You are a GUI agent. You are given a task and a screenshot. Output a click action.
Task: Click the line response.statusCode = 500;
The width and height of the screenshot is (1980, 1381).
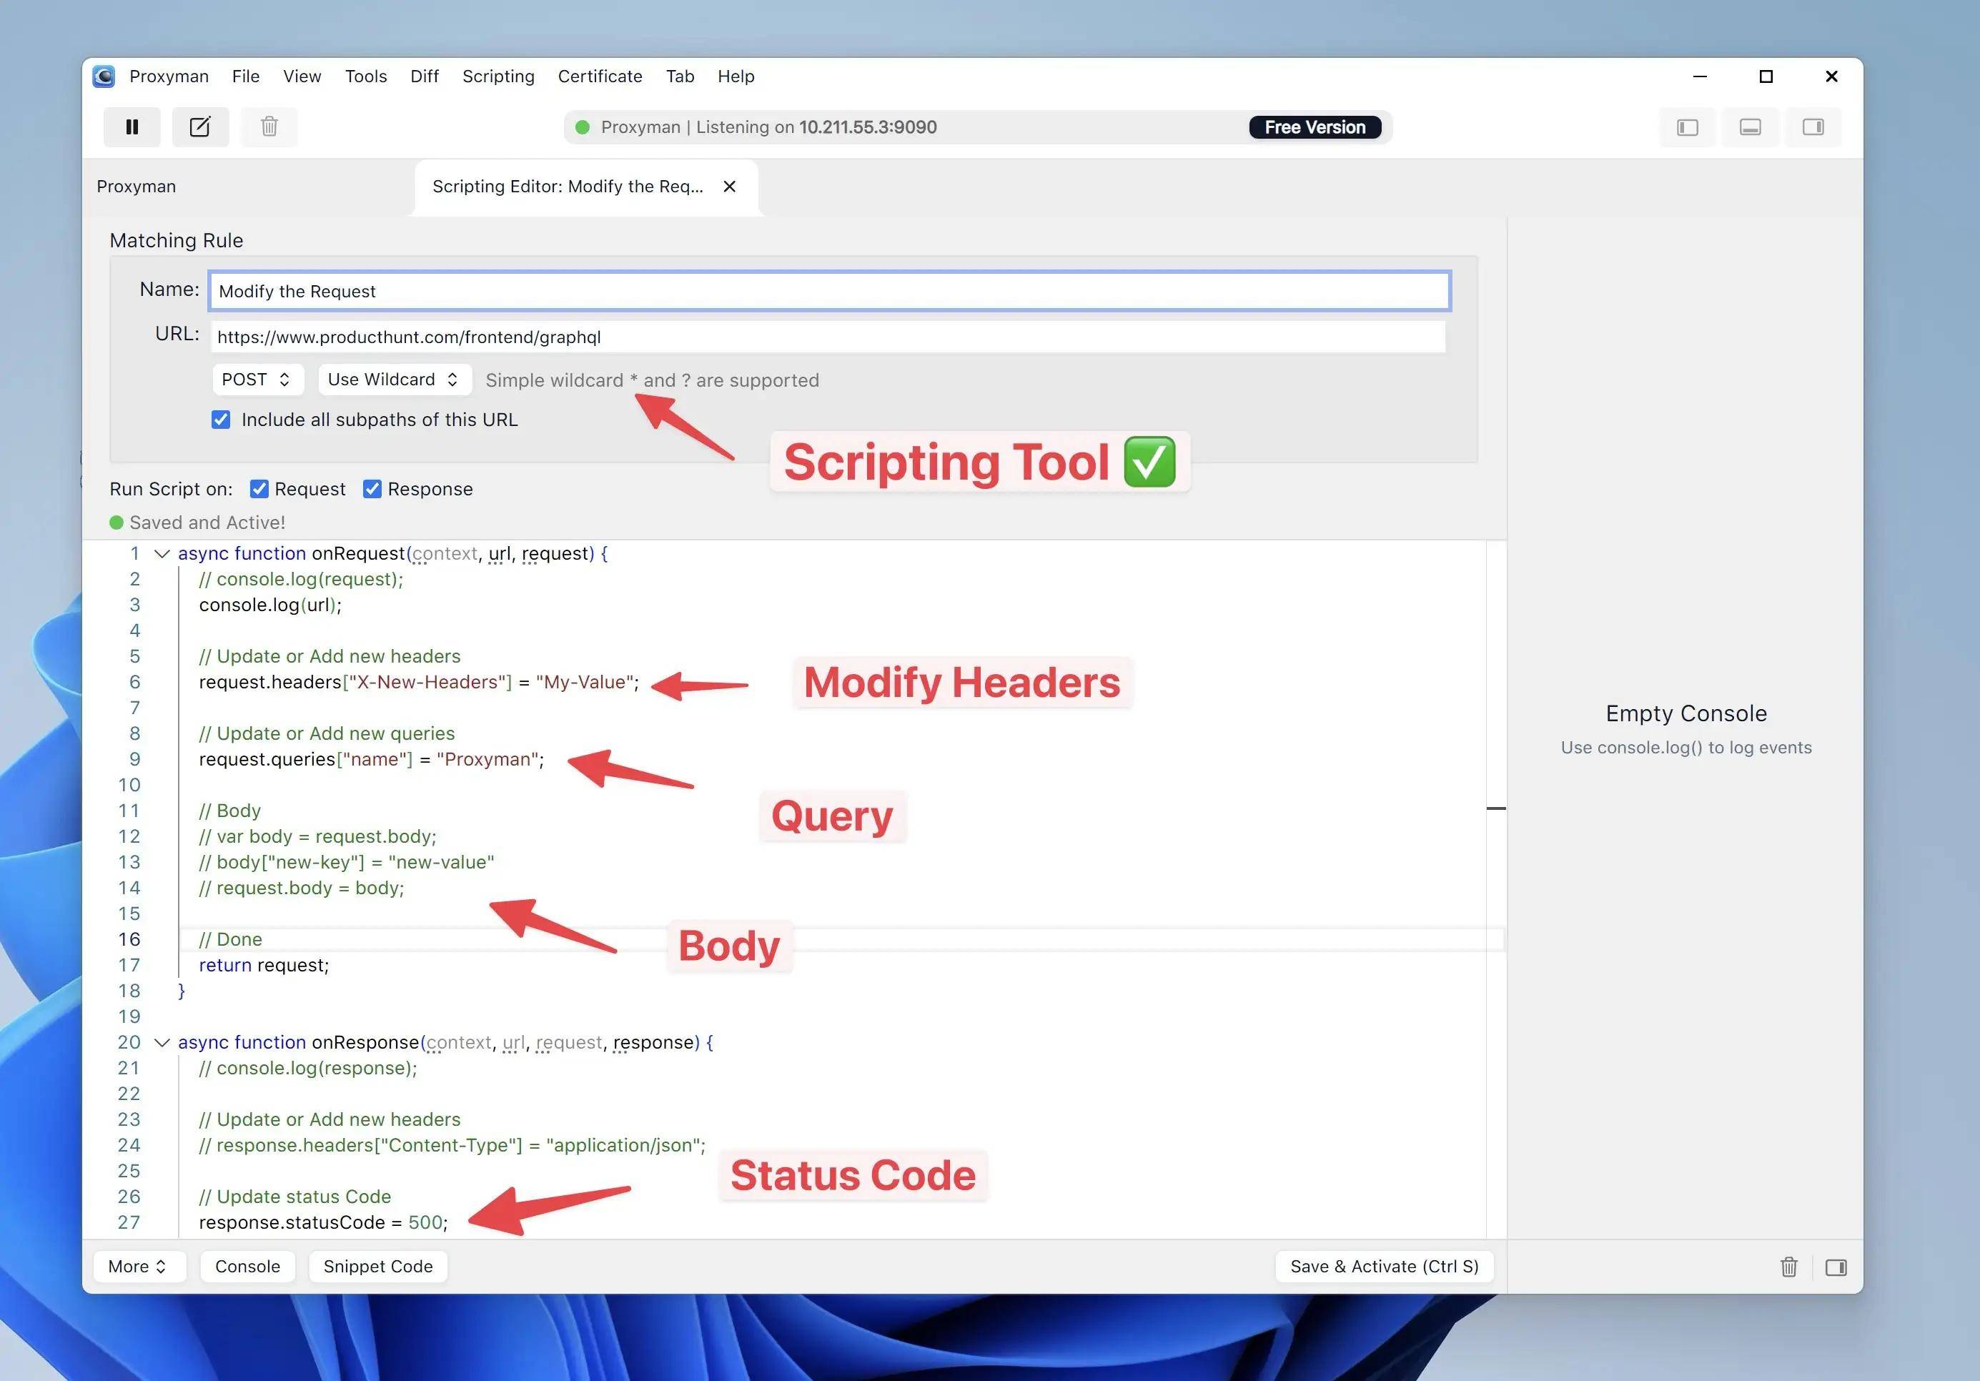point(323,1222)
